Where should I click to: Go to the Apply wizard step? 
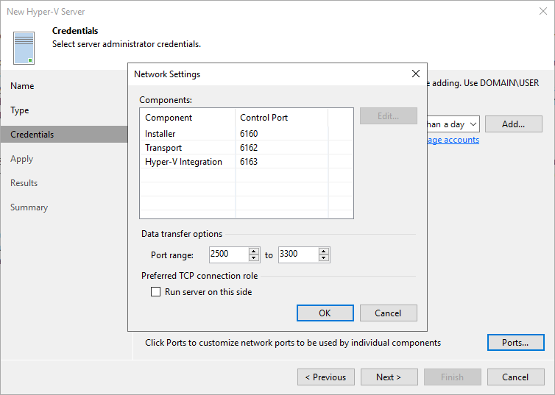pyautogui.click(x=21, y=159)
